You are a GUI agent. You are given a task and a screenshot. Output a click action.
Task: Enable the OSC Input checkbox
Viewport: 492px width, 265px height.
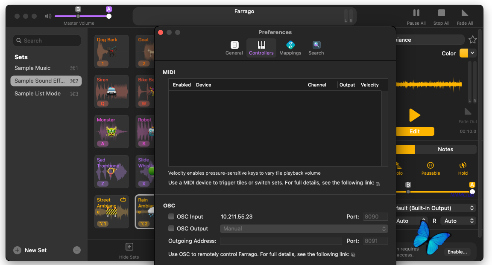tap(171, 216)
